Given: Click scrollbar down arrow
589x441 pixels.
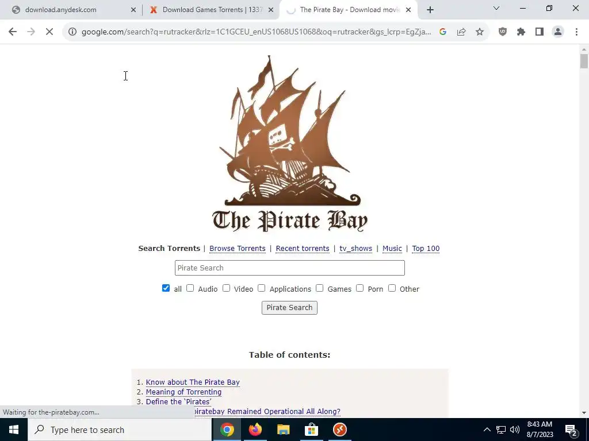Looking at the screenshot, I should coord(584,413).
